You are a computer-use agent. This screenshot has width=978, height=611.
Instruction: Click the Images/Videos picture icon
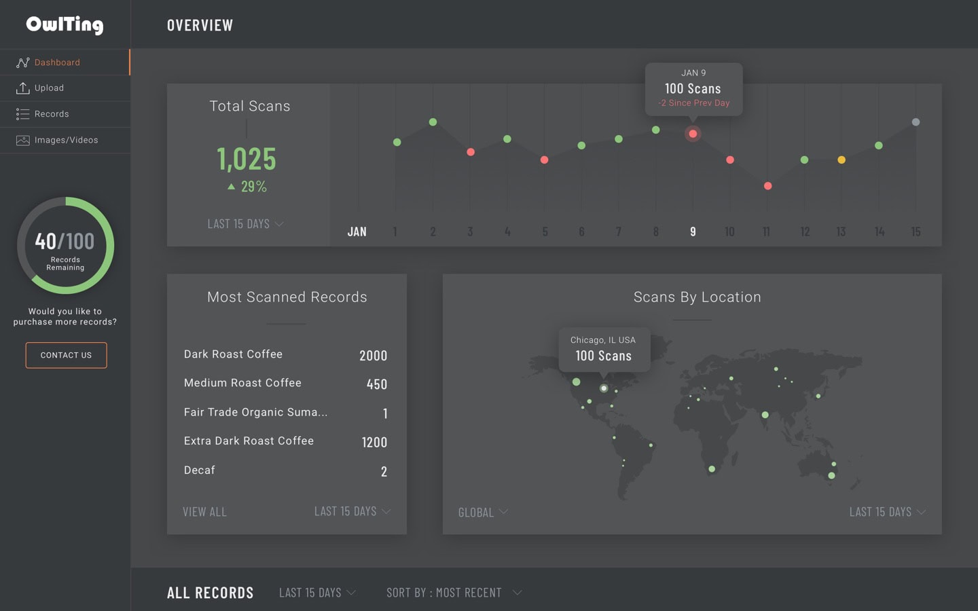[22, 141]
